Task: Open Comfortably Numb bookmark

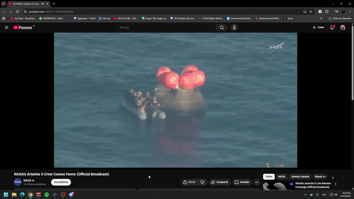Action: [x=239, y=19]
